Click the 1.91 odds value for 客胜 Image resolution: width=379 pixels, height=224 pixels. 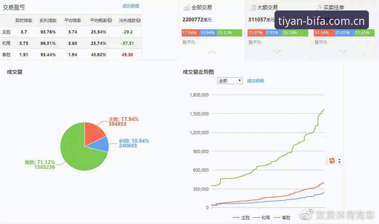pos(24,55)
